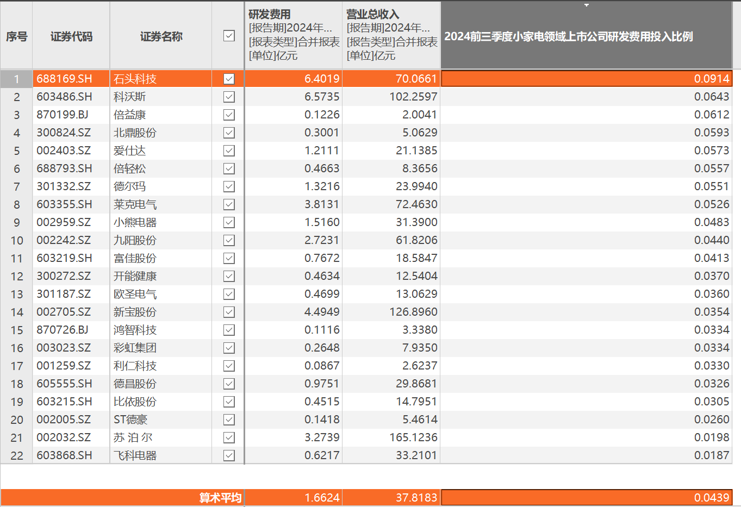Click the 研发费用 column header
The height and width of the screenshot is (507, 741).
294,35
